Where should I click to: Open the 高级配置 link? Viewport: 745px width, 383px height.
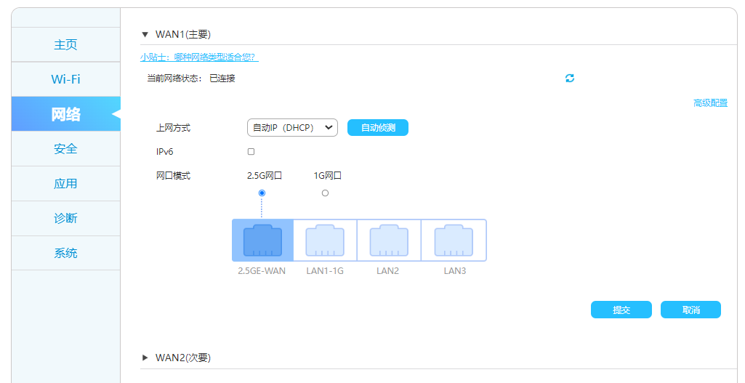(x=710, y=103)
